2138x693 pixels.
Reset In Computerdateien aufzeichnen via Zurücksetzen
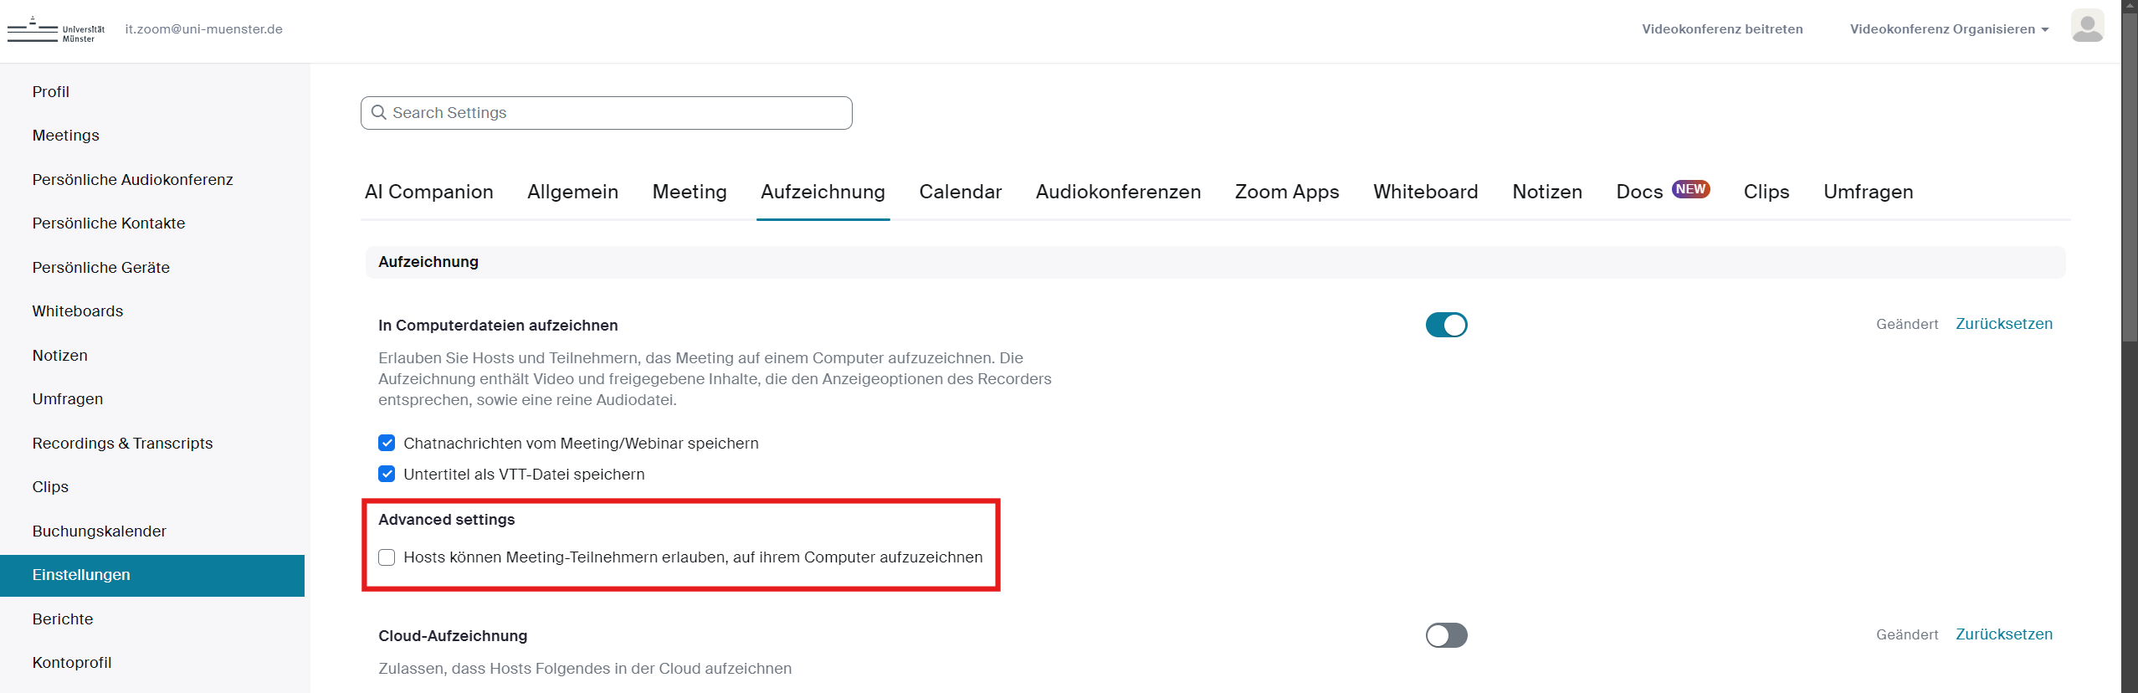click(x=2003, y=324)
